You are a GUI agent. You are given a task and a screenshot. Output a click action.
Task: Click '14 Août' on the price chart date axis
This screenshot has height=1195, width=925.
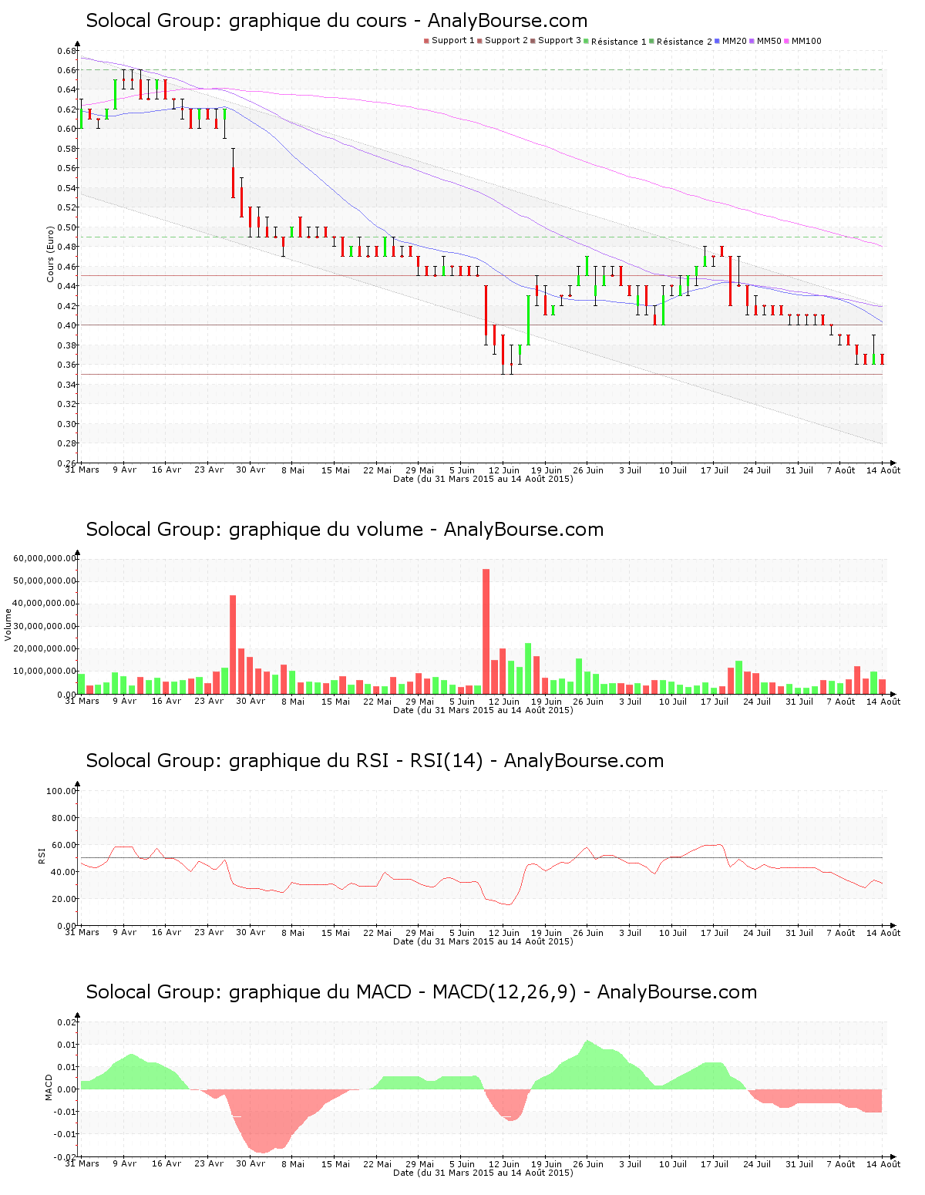883,470
